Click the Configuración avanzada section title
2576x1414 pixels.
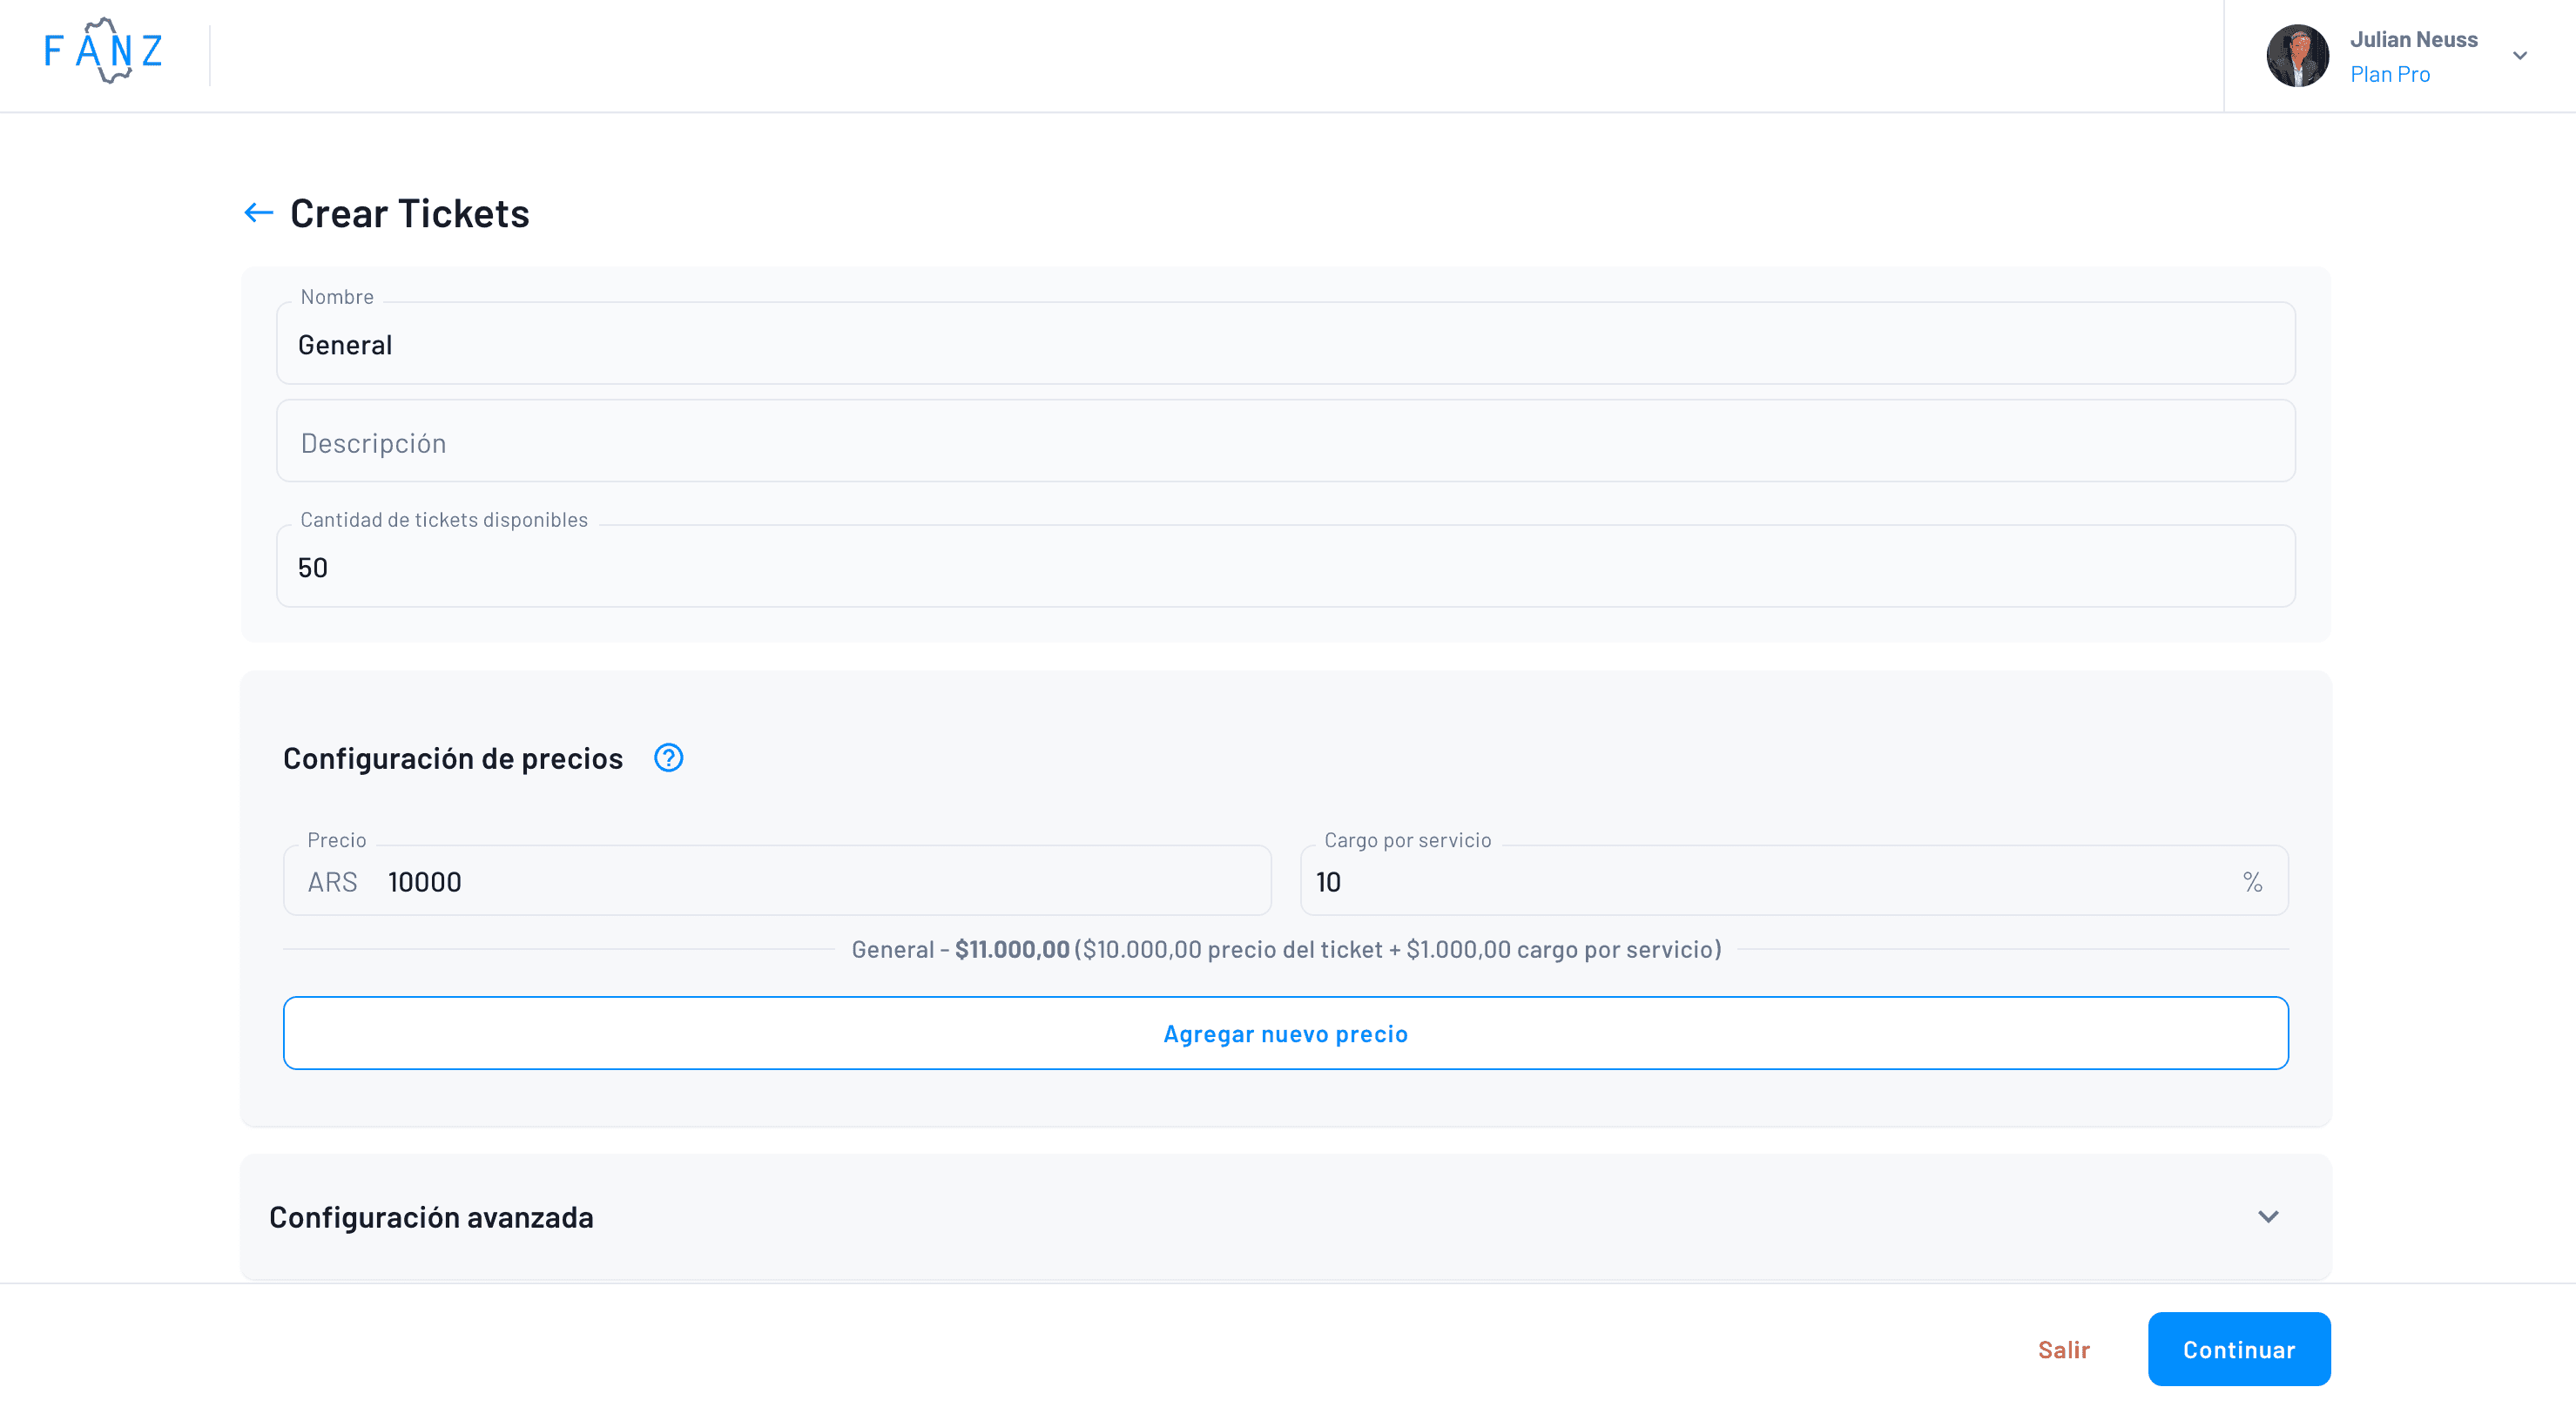431,1217
